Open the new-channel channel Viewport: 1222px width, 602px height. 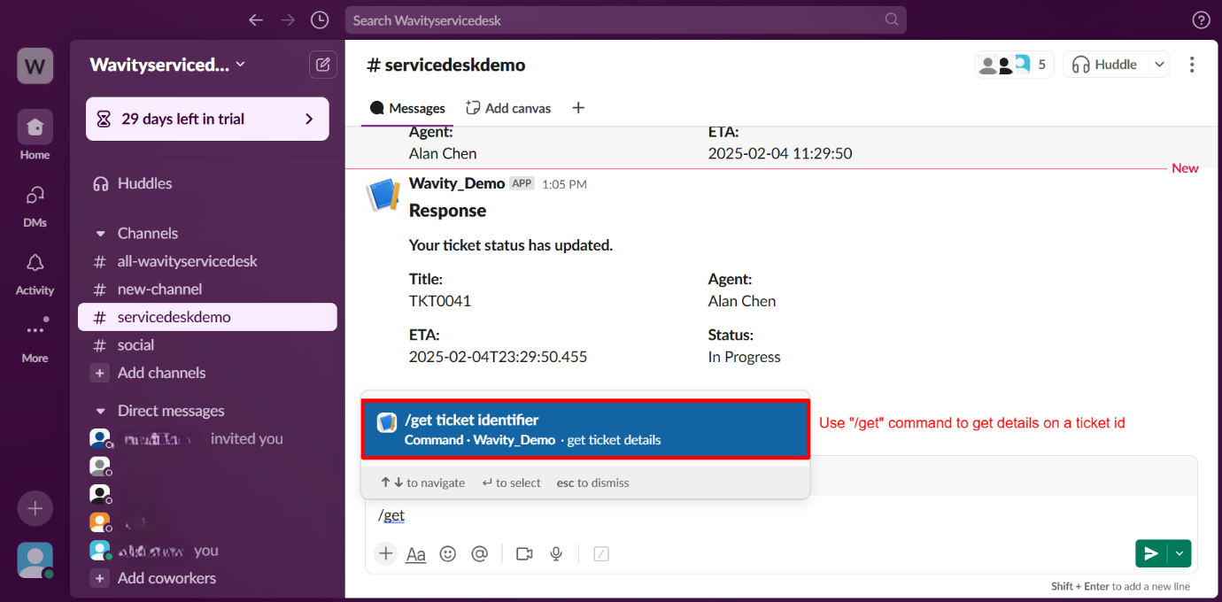tap(207, 289)
